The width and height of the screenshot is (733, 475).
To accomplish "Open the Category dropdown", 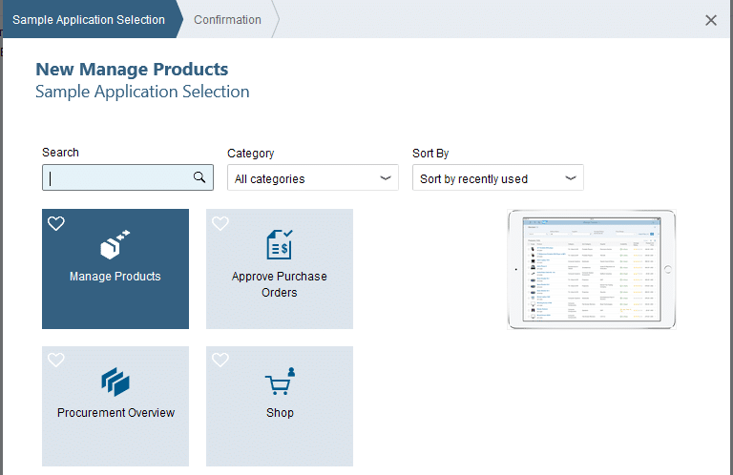I will click(x=312, y=178).
